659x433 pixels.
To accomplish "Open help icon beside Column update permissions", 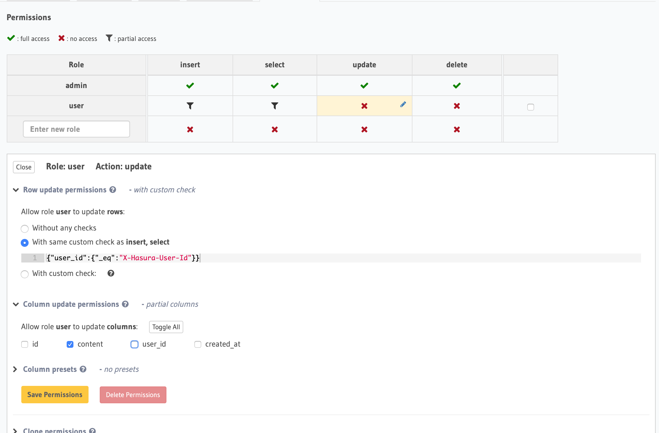I will 126,304.
